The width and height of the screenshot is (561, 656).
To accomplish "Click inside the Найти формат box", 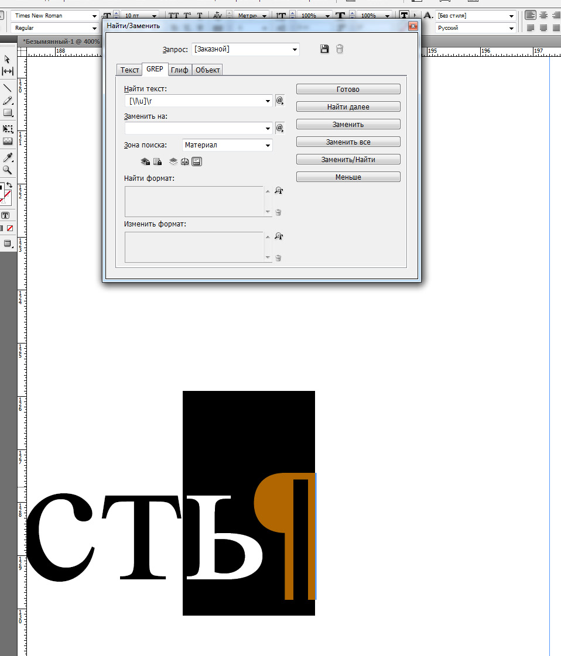I will (x=194, y=202).
